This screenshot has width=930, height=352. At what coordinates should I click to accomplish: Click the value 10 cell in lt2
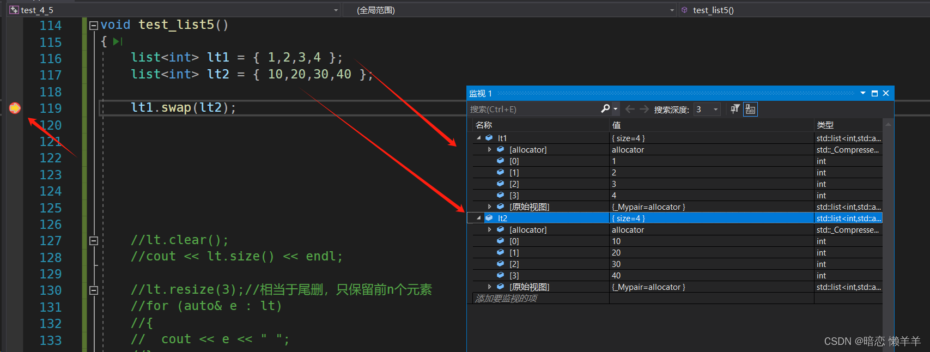tap(712, 241)
